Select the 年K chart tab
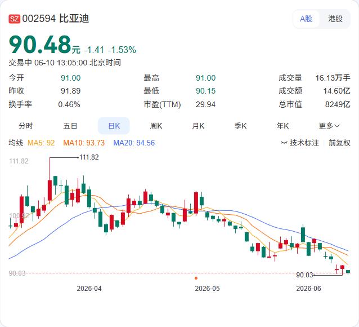 coord(282,126)
